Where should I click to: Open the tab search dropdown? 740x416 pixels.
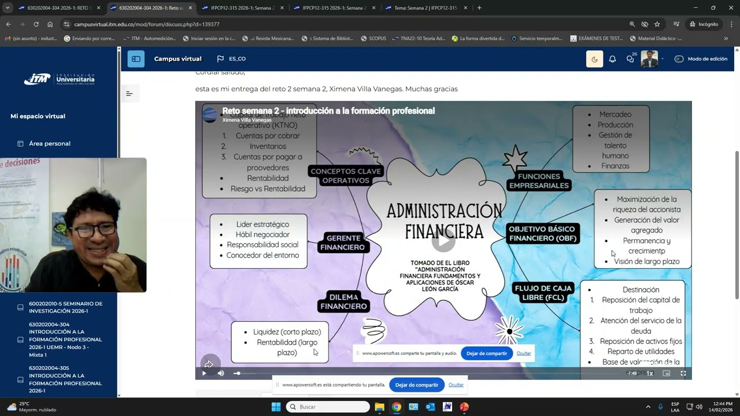point(7,8)
